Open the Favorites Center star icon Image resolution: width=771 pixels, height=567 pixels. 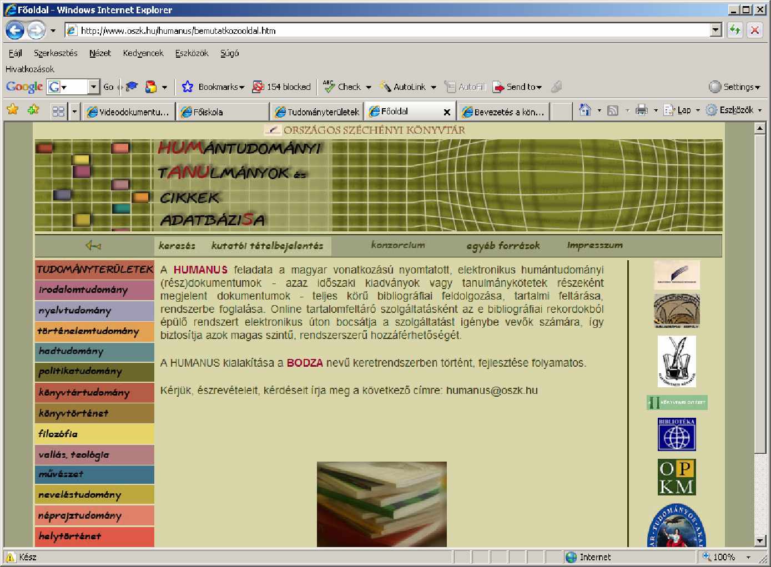12,110
